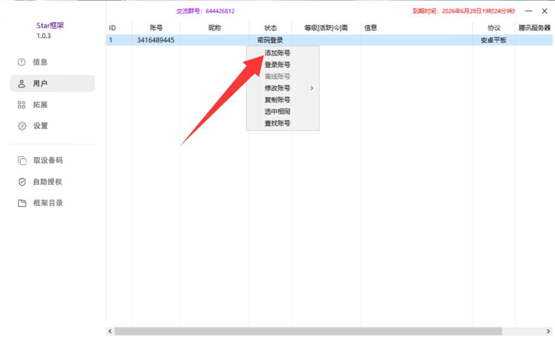
Task: Open the 拓展 grid icon
Action: coord(22,105)
